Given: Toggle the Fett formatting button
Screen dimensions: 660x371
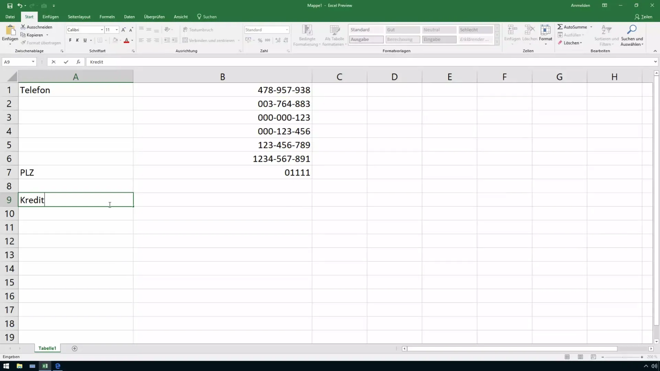Looking at the screenshot, I should coord(70,40).
